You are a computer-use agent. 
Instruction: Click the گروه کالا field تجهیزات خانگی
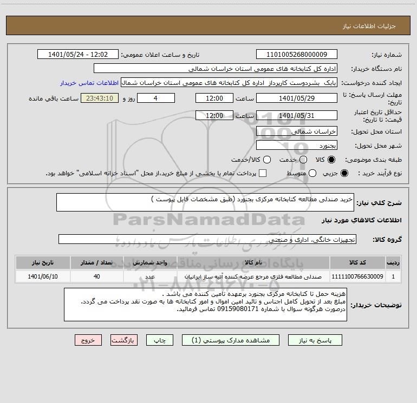coord(207,239)
